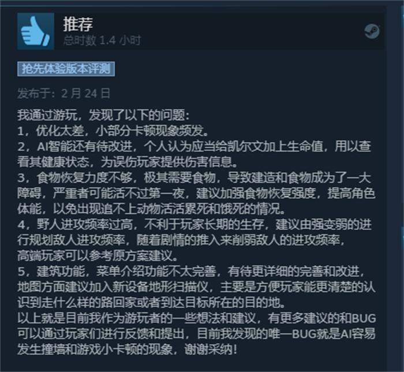Click the Steam logo in review header

click(372, 31)
